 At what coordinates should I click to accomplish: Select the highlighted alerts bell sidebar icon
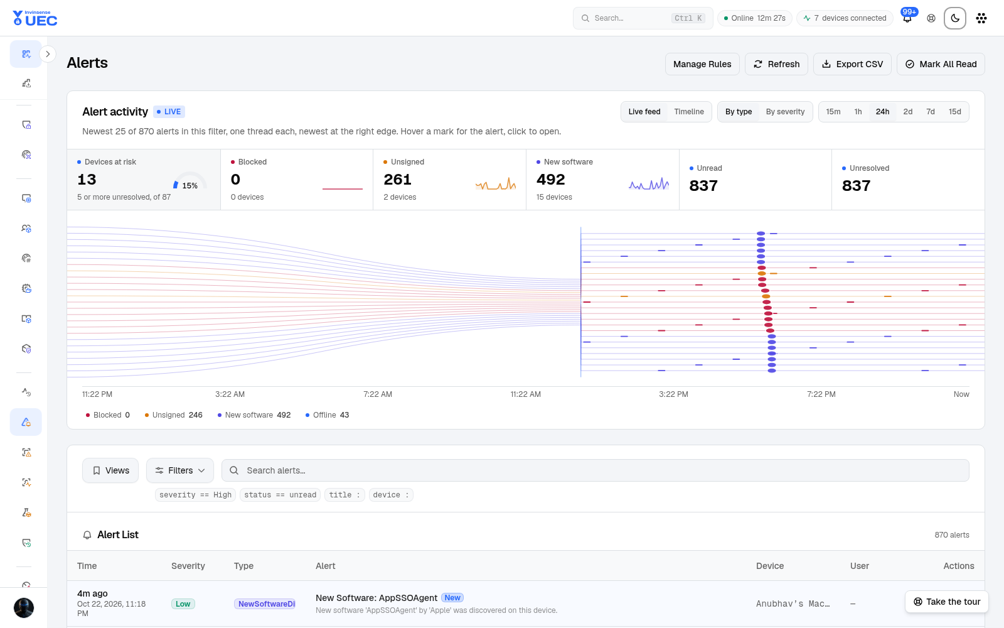point(26,422)
